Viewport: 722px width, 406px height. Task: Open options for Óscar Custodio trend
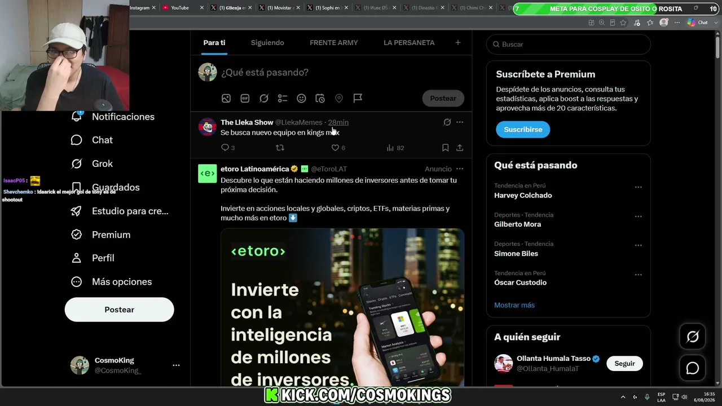pos(639,275)
